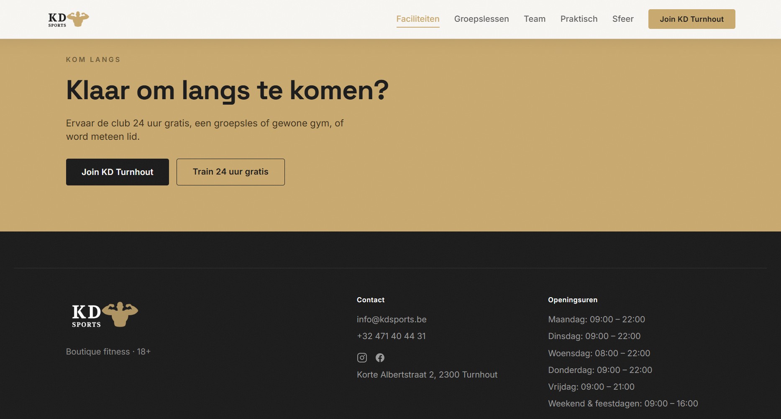The width and height of the screenshot is (781, 419).
Task: Click header Join KD Turnhout button
Action: coord(691,19)
